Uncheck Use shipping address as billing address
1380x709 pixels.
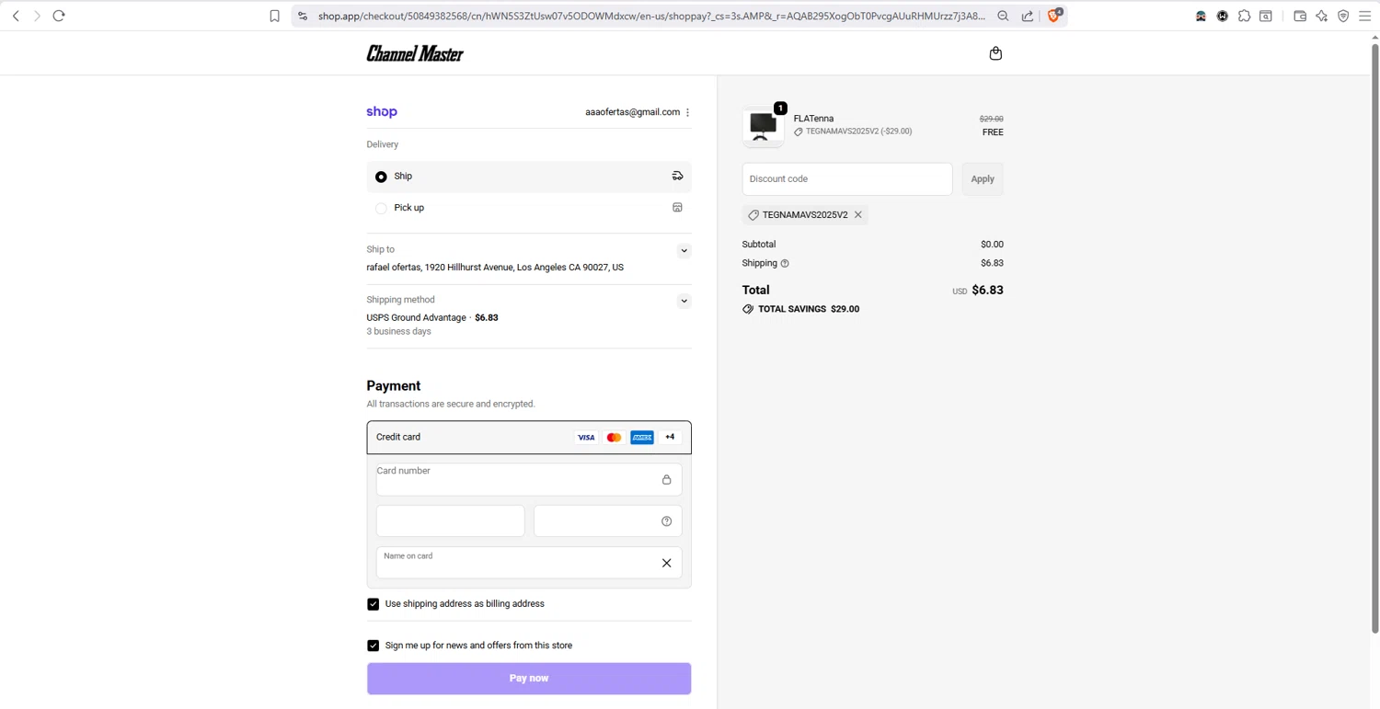(374, 604)
